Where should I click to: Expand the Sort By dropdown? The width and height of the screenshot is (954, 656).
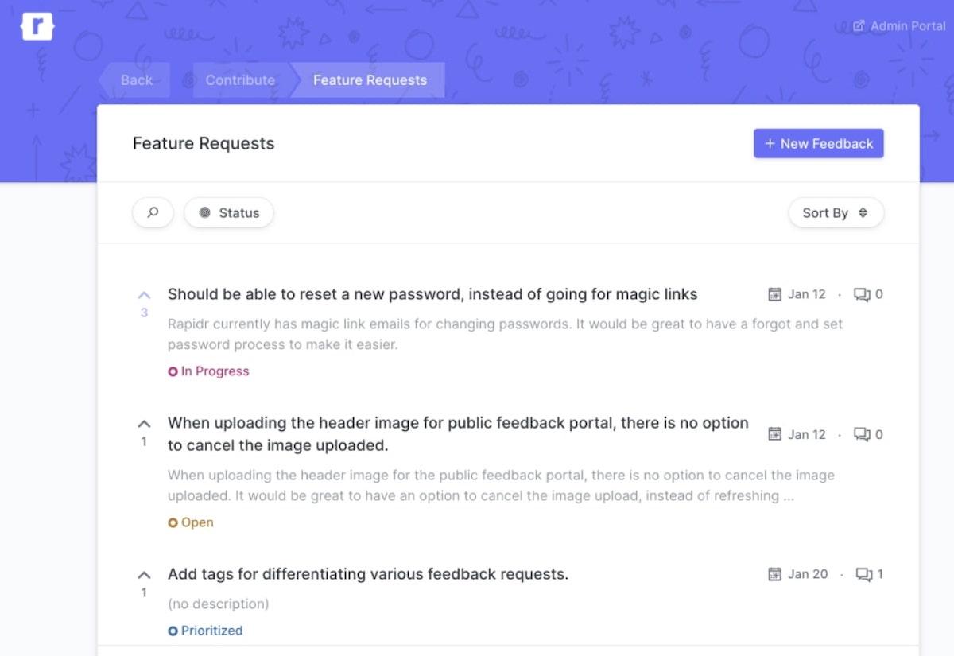(836, 213)
